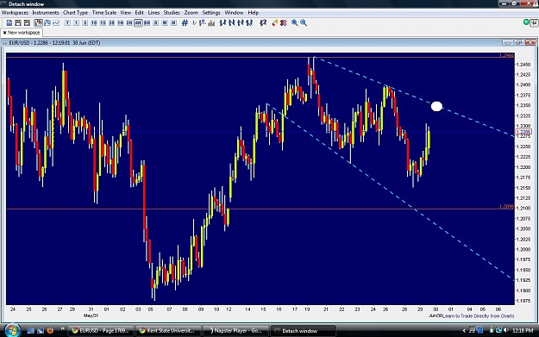
Task: Select the 1 minute time scale button
Action: 76,23
